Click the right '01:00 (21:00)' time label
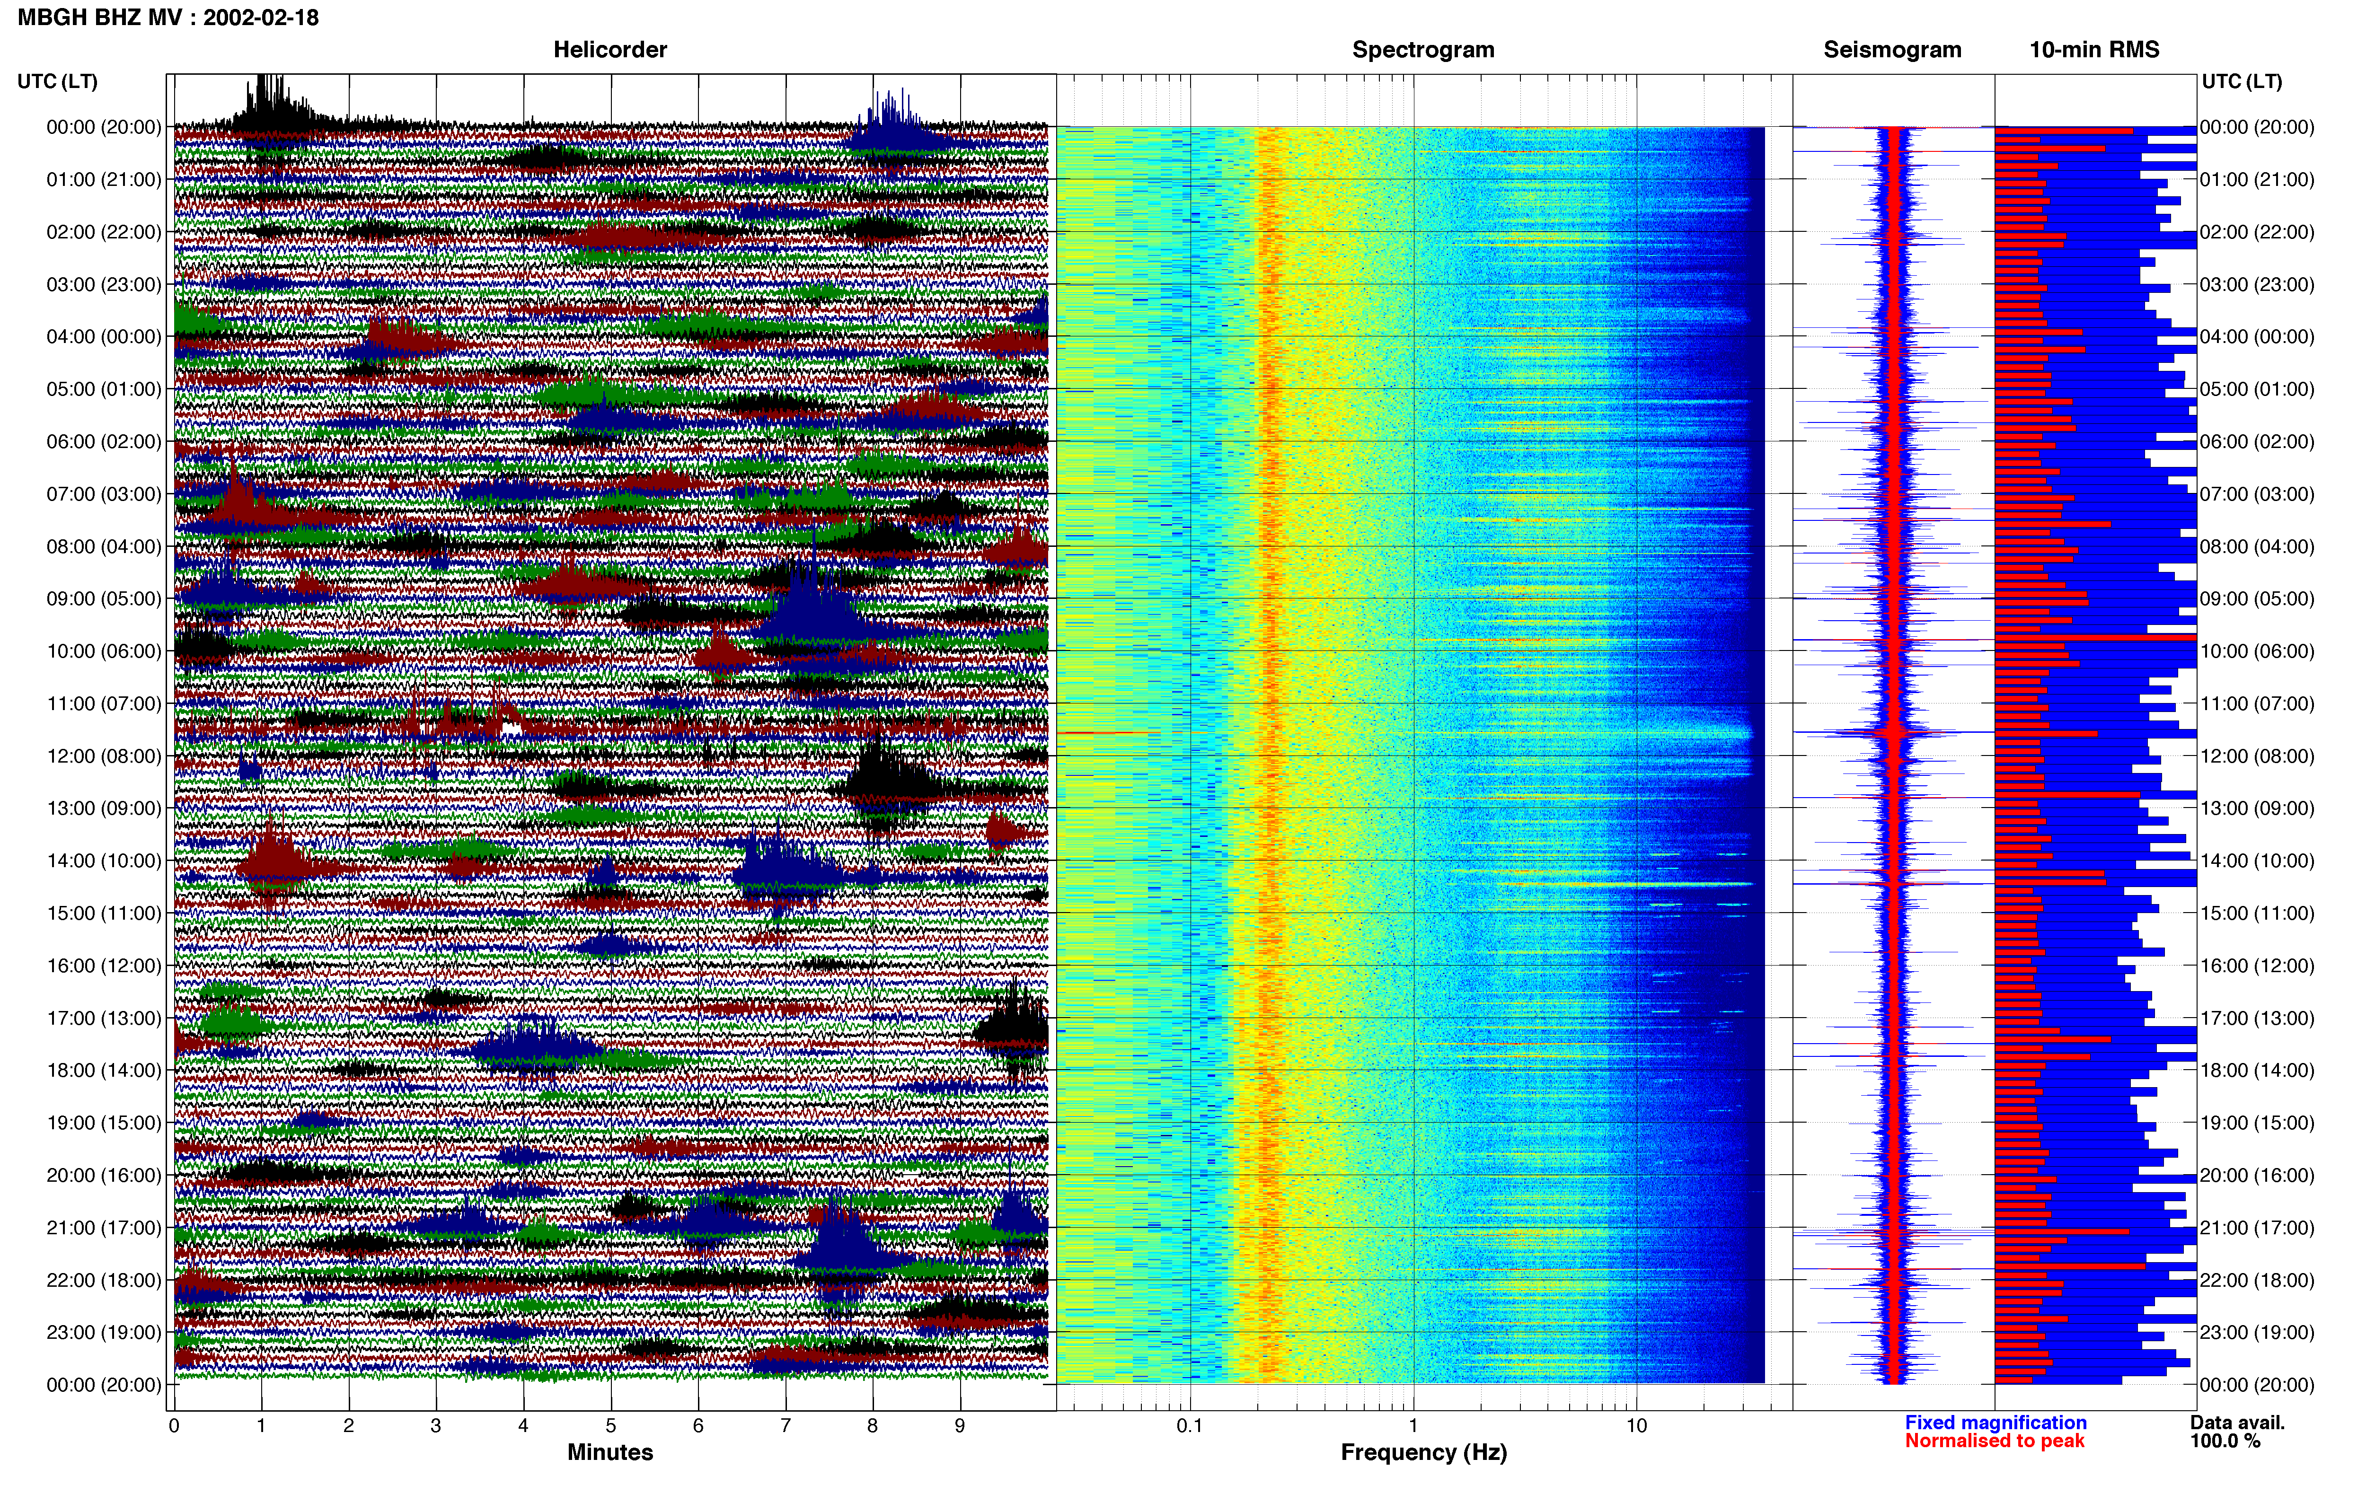The height and width of the screenshot is (1485, 2375). [2257, 179]
